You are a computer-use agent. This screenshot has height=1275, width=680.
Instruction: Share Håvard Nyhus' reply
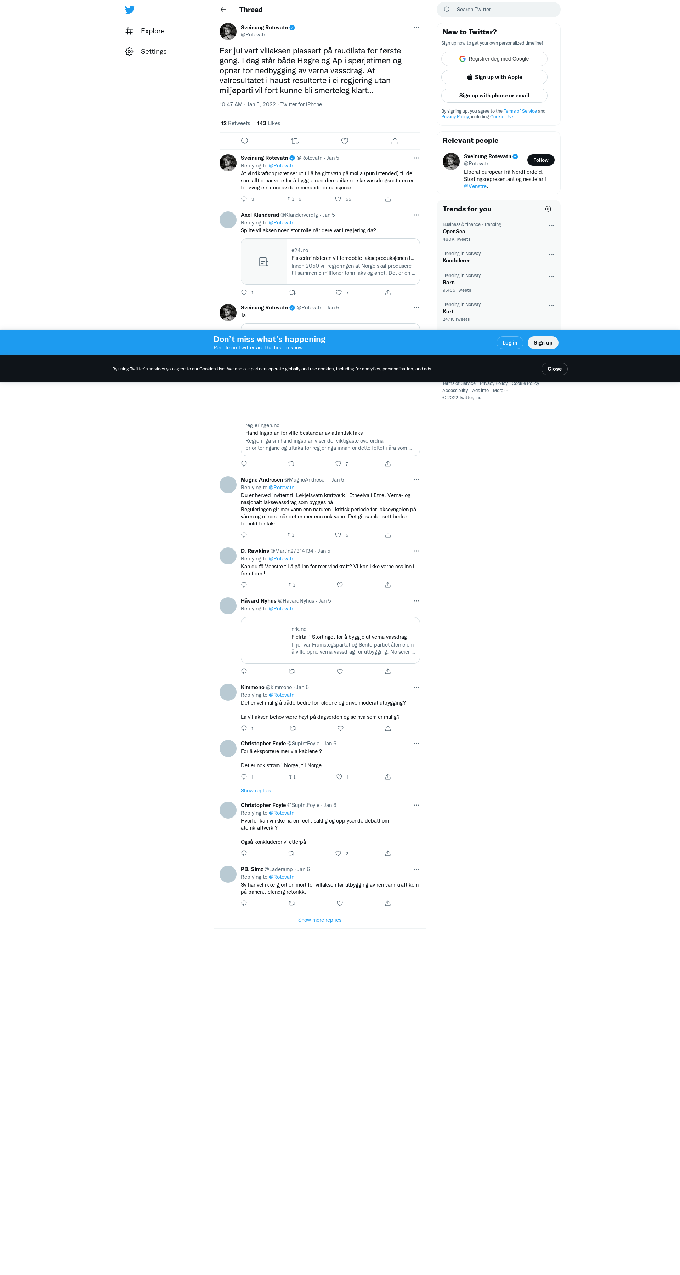388,672
